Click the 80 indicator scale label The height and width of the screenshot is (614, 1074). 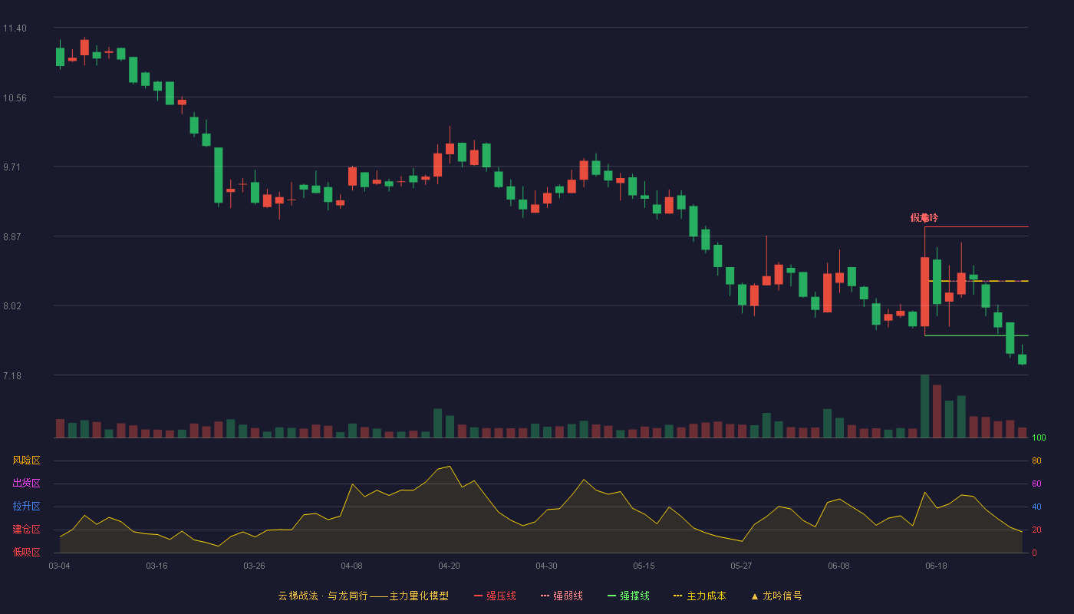pyautogui.click(x=1036, y=460)
